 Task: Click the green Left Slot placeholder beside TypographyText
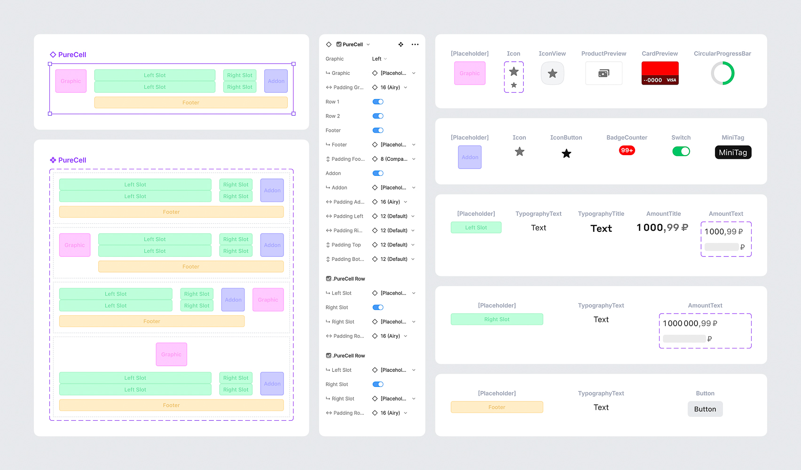click(476, 227)
